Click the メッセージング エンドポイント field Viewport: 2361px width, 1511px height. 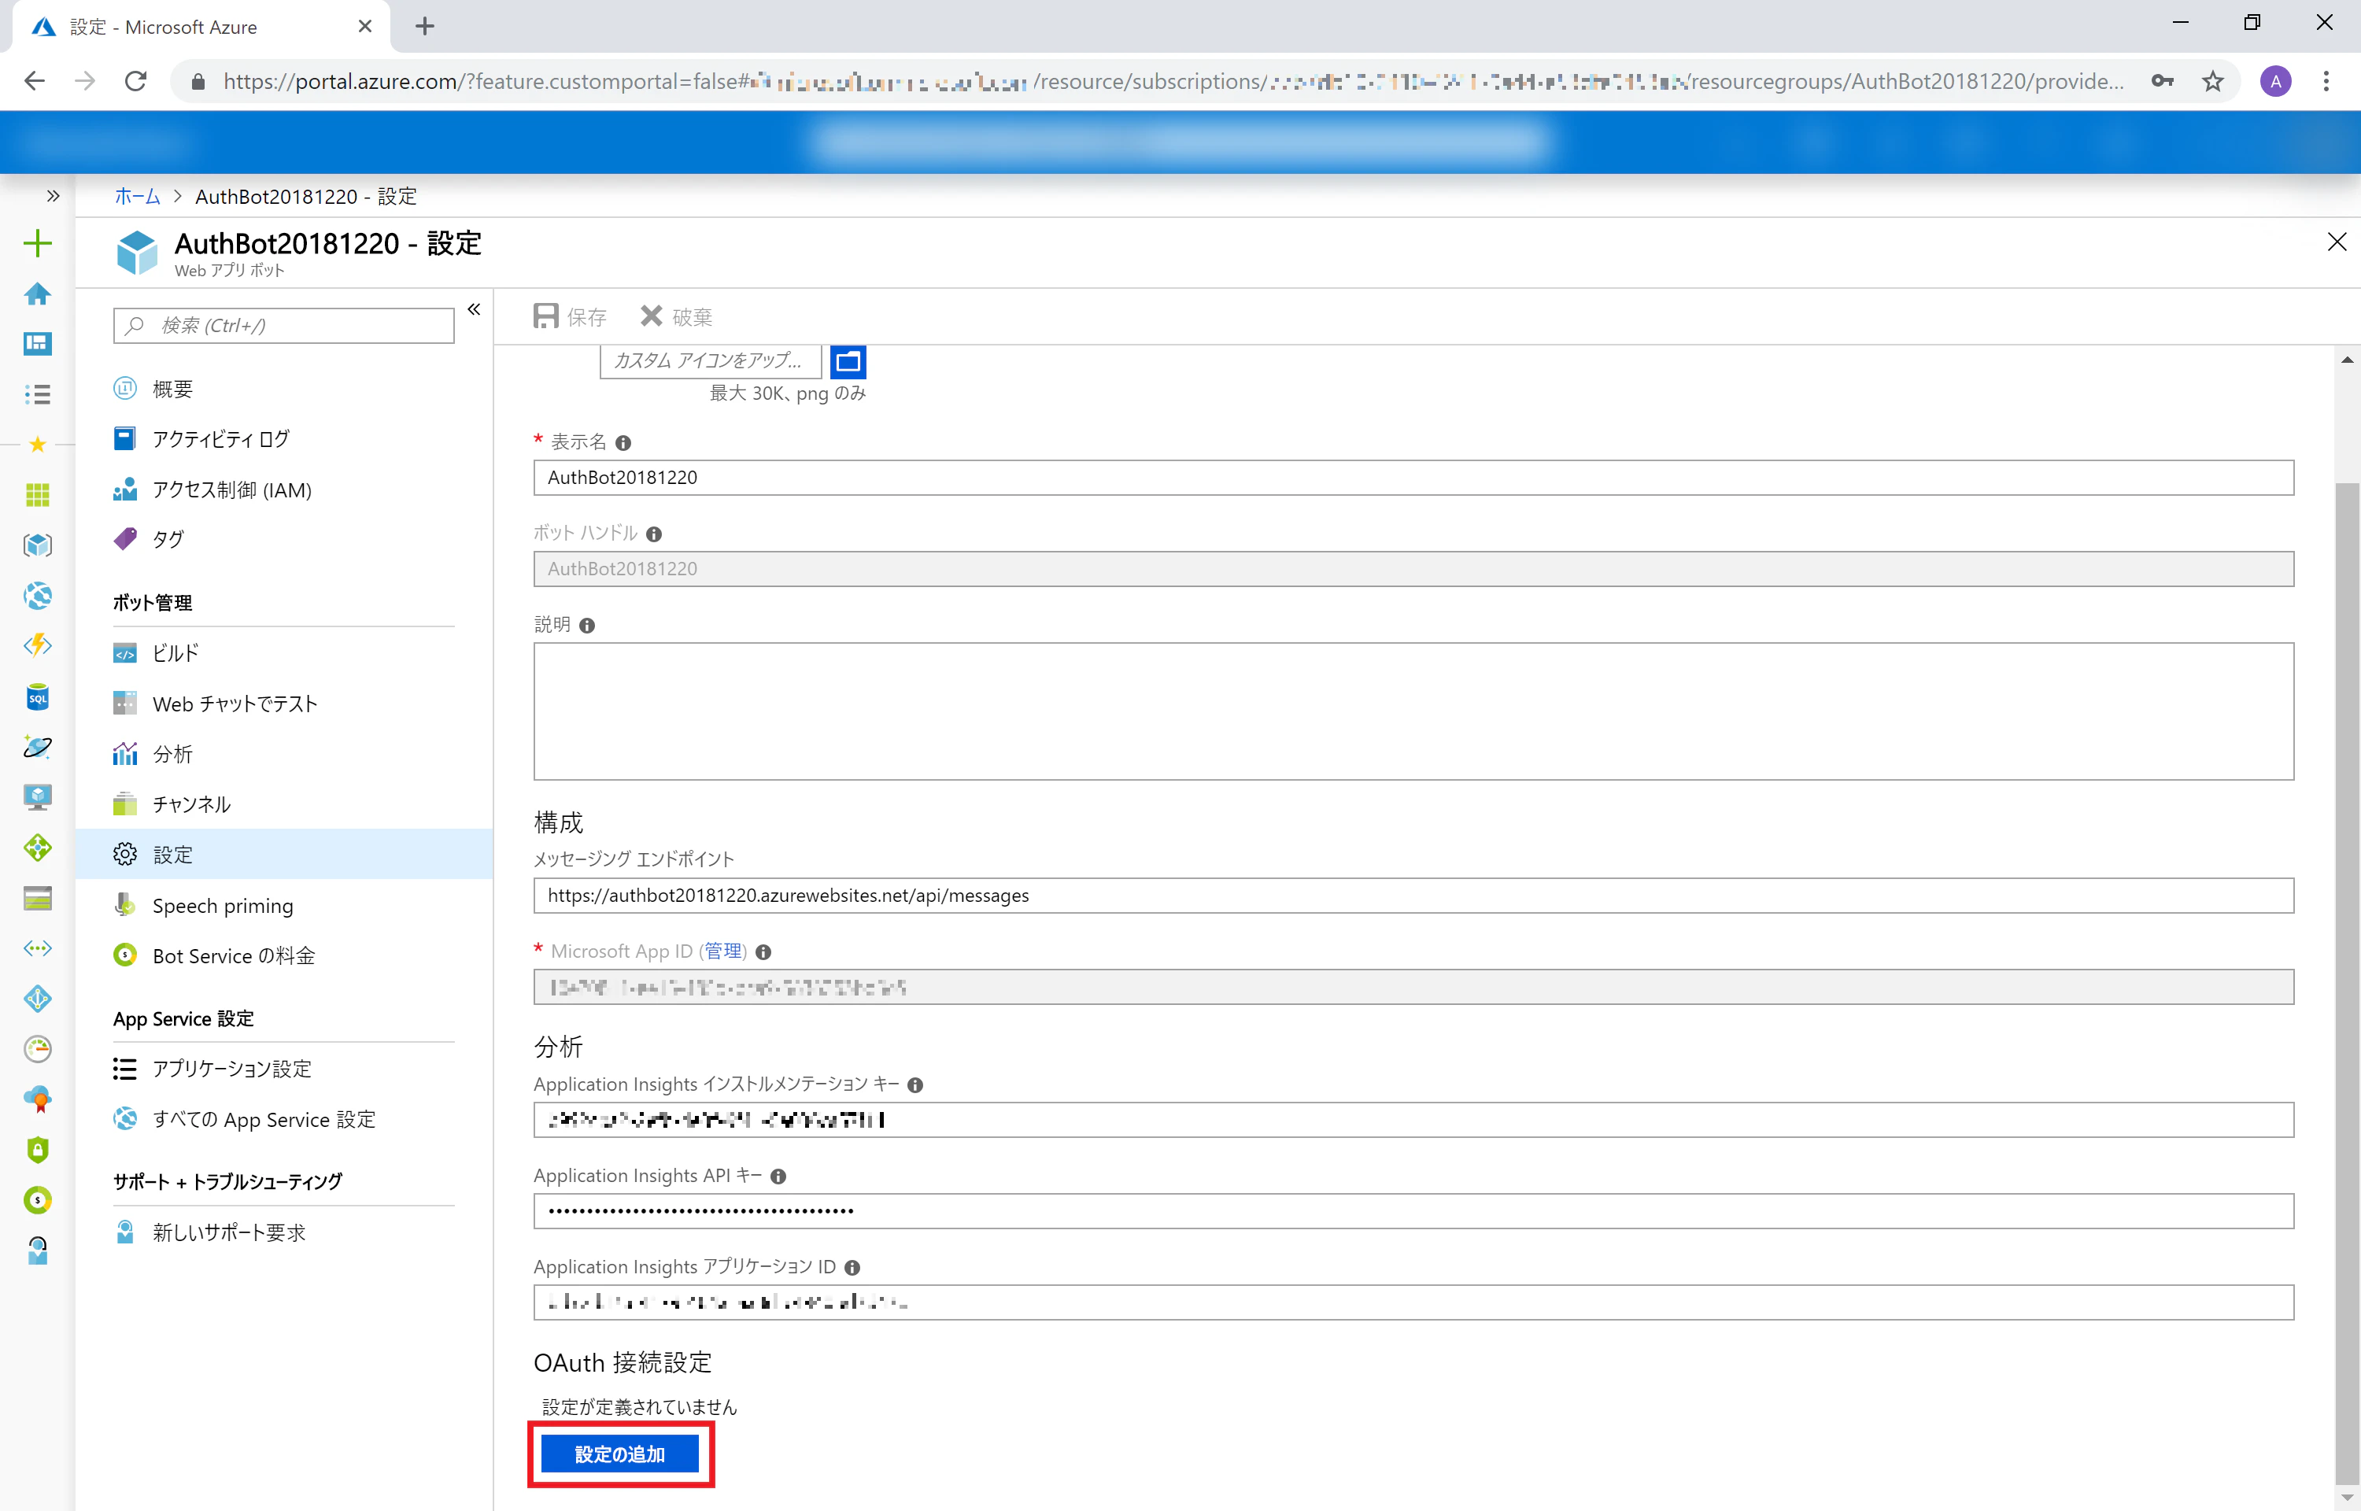[1413, 896]
